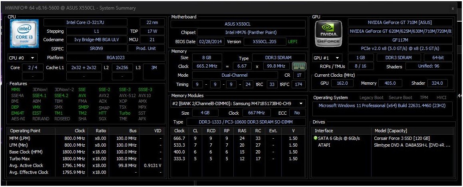Click the SR0N9 SSPEC value
Screen dimensions: 463x187
tap(97, 48)
